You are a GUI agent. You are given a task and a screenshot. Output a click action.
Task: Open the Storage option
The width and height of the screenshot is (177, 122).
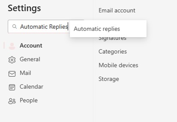click(109, 79)
